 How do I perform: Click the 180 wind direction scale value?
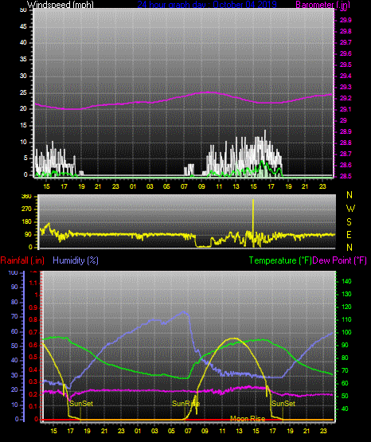(27, 222)
